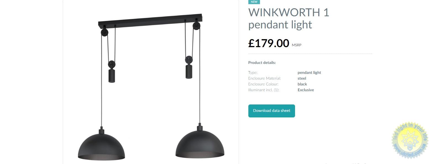Image resolution: width=434 pixels, height=164 pixels.
Task: Click the NEW badge above the title
Action: click(x=254, y=2)
